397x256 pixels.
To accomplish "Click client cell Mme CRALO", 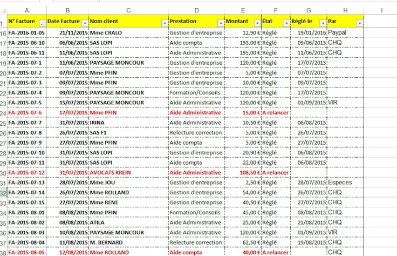I will click(x=128, y=33).
